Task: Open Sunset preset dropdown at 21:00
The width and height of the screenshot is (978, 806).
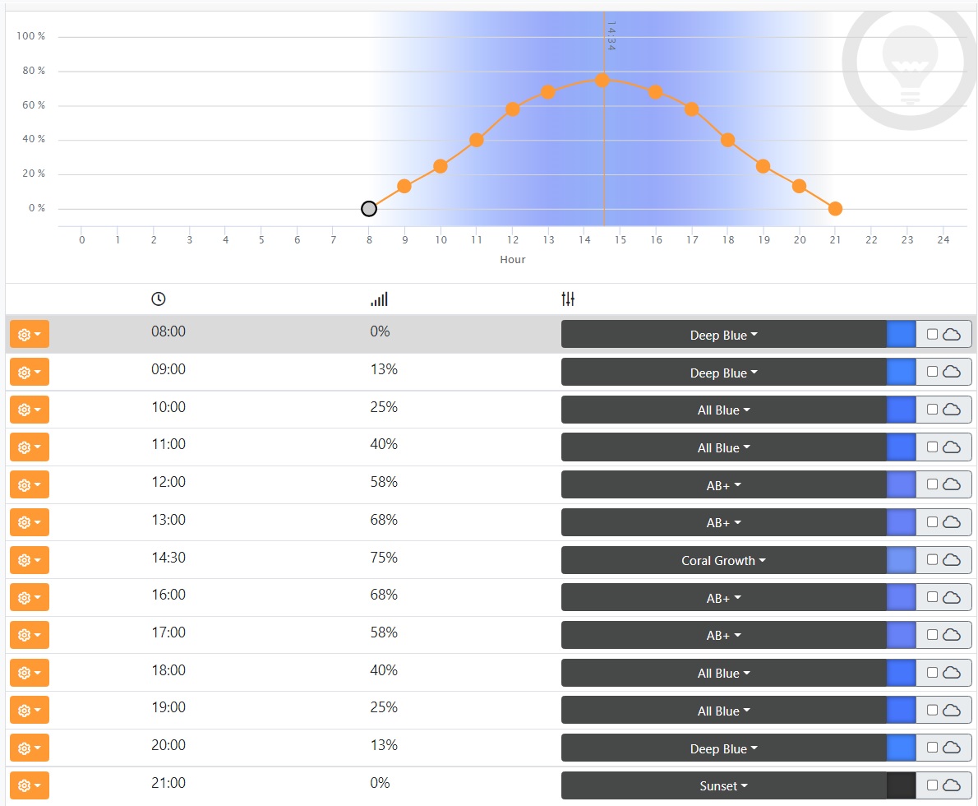Action: point(723,786)
